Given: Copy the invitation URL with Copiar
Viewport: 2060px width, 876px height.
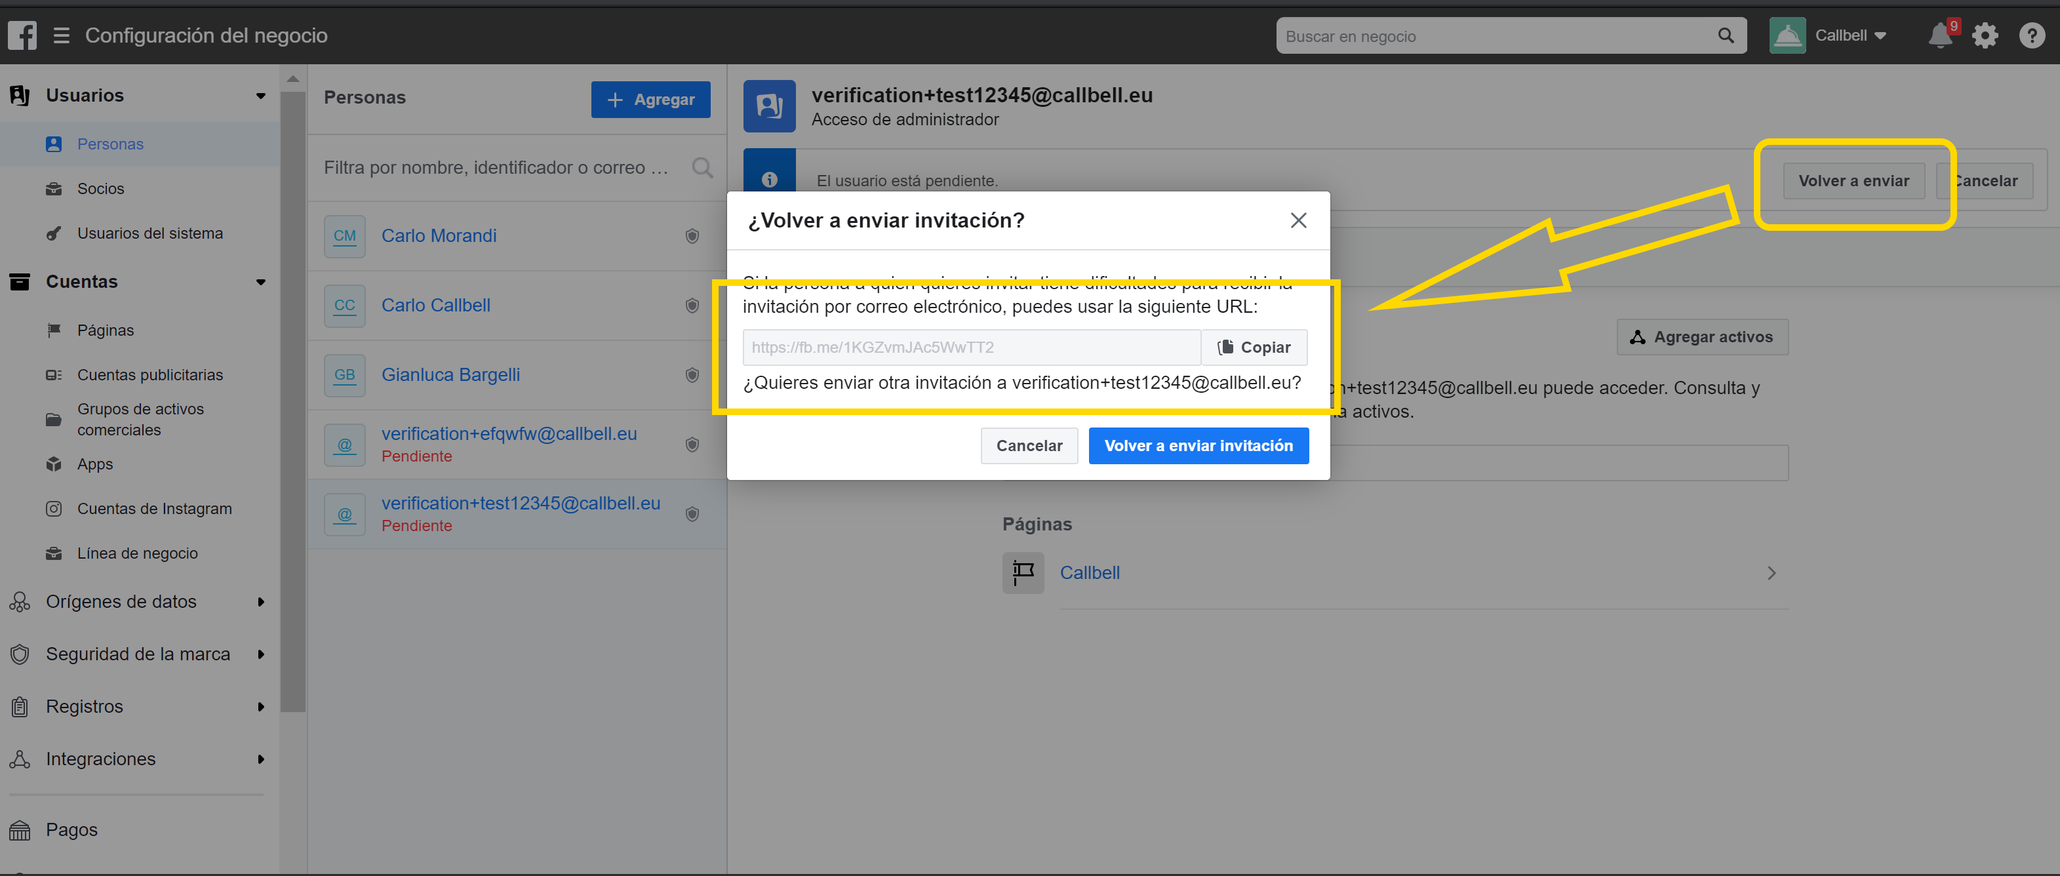Looking at the screenshot, I should click(1254, 348).
